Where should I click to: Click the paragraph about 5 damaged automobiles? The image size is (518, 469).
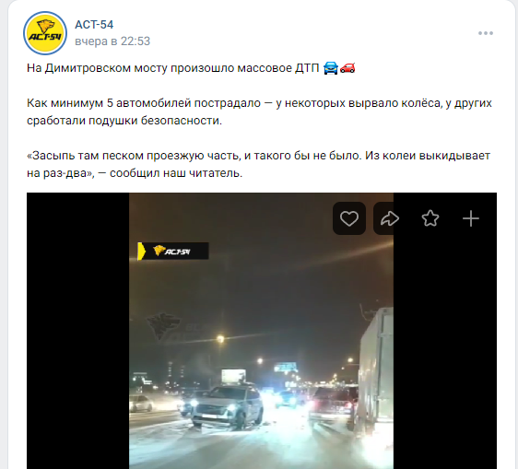259,112
